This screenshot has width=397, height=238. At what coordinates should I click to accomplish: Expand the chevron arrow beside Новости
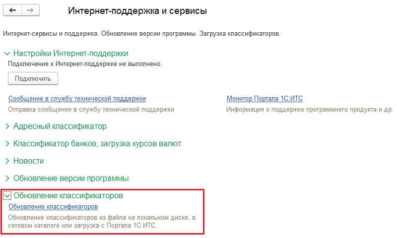(7, 161)
